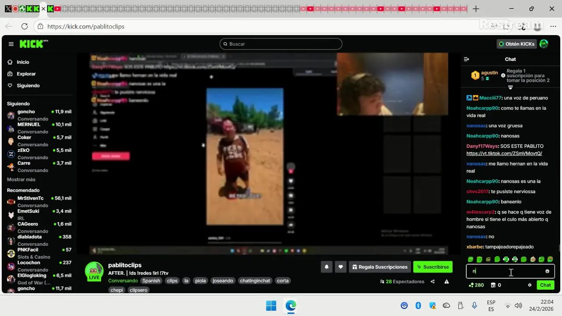Click the agustin top gifter entry
This screenshot has height=316, width=562.
tap(485, 75)
